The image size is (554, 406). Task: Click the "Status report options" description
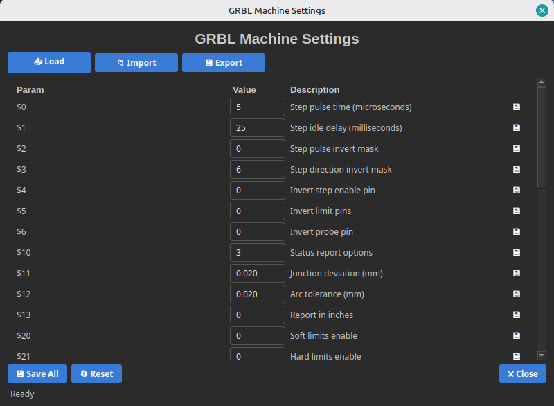click(331, 253)
